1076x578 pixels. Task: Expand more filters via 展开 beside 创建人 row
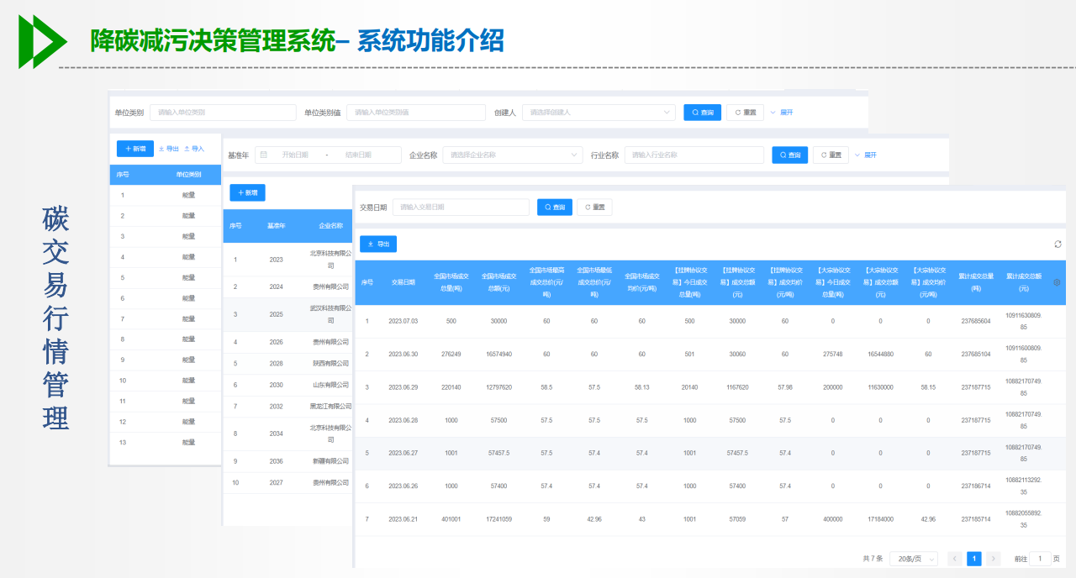point(782,112)
